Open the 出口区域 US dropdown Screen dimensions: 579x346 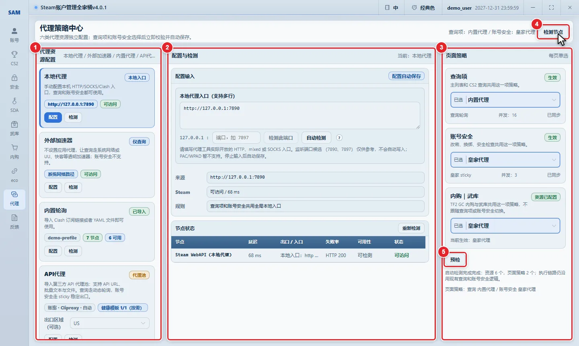click(110, 323)
